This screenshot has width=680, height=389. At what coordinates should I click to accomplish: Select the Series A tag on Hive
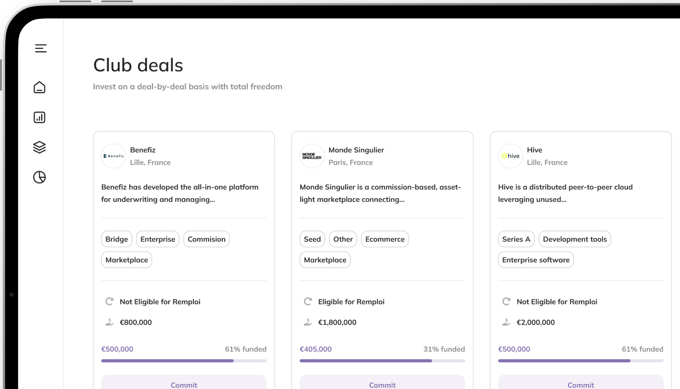(516, 239)
